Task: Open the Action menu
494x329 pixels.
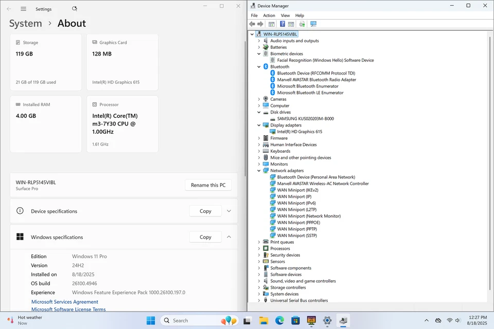Action: [x=269, y=15]
